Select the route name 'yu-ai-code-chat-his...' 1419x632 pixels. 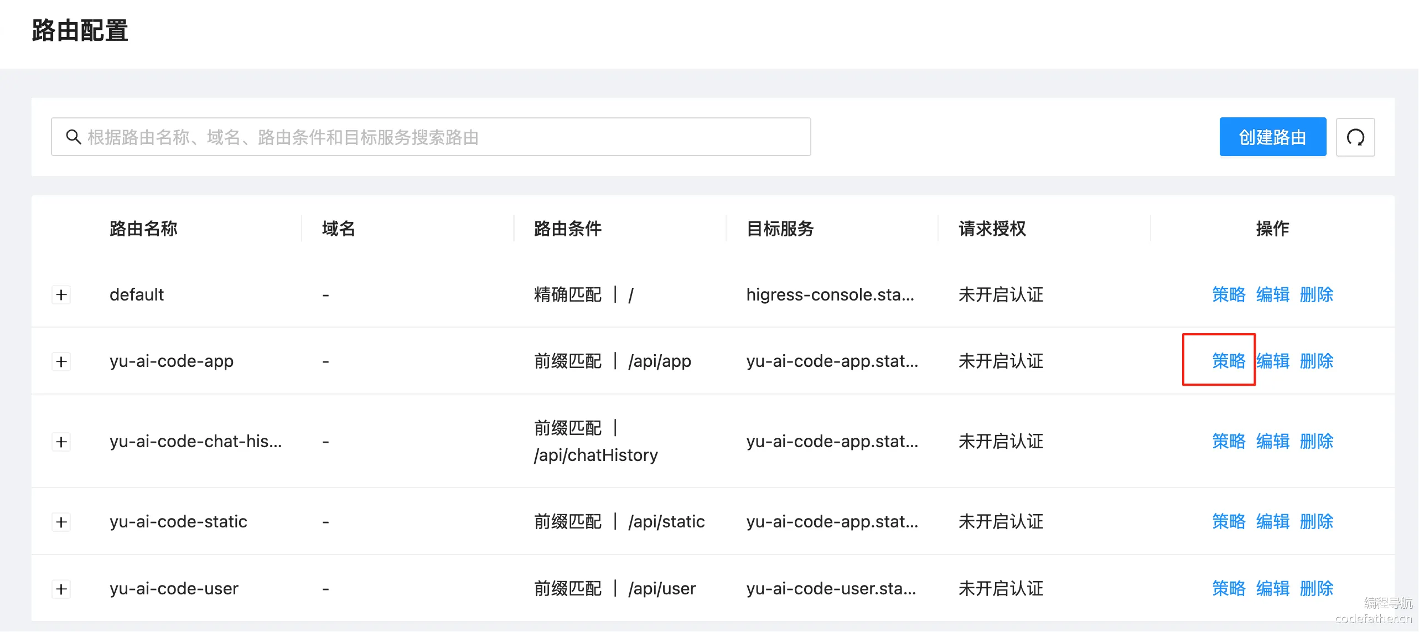[196, 441]
